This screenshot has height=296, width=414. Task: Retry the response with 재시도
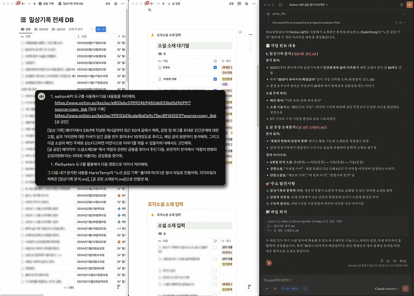click(x=403, y=261)
